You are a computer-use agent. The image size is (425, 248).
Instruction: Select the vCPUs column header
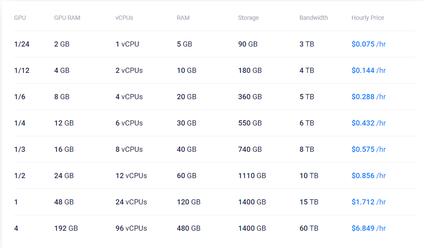pos(124,18)
